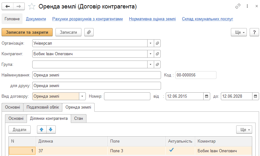This screenshot has height=156, width=260.
Task: Select the 'Поле 3' table cell
Action: click(137, 151)
